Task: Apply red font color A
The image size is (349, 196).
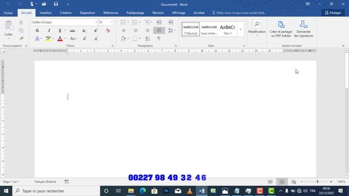Action: point(60,39)
